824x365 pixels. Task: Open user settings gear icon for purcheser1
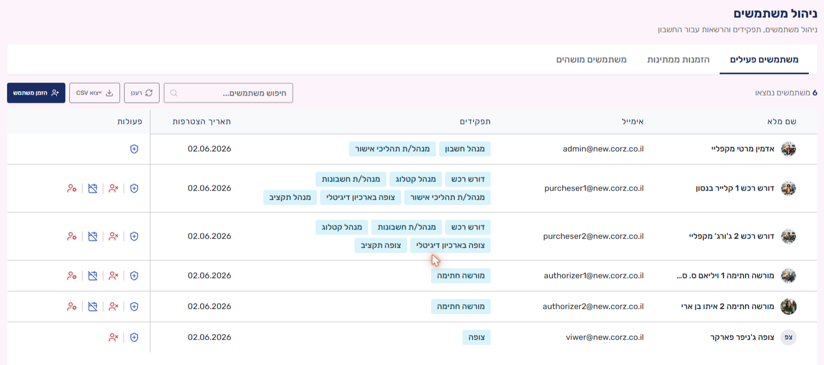coord(72,189)
